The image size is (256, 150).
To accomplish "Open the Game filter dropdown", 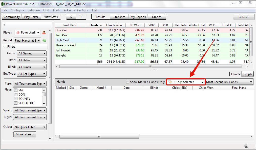I will click(32, 53).
